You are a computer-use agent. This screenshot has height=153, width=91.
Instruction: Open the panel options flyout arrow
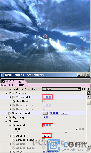pos(89,89)
